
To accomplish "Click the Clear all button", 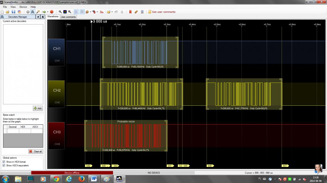I will click(36, 151).
